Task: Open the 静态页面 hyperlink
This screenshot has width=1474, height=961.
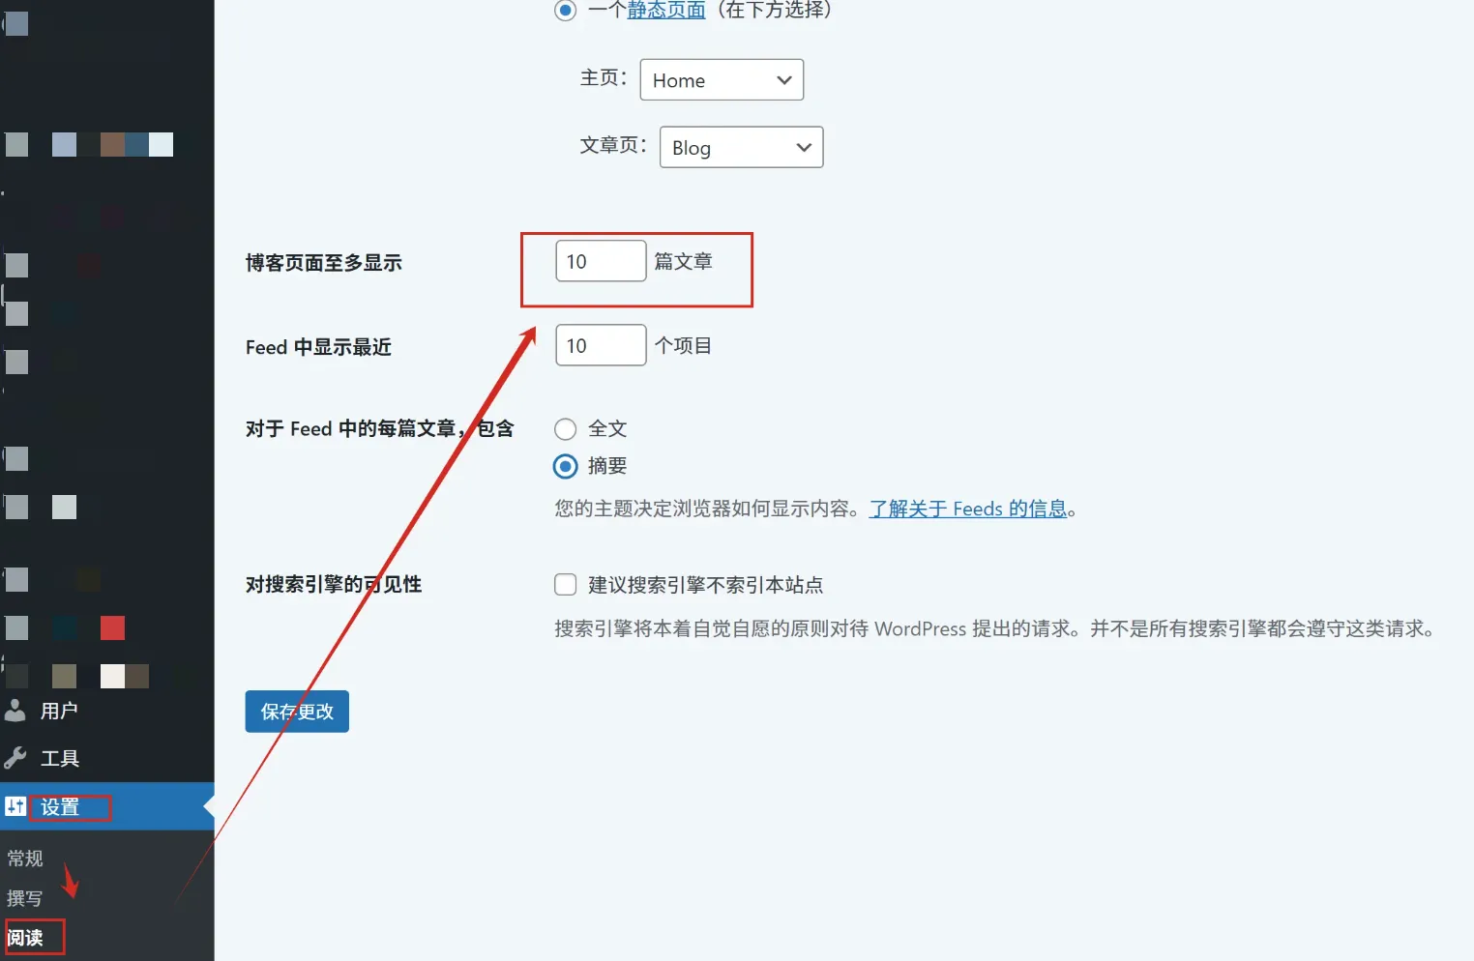Action: (666, 11)
